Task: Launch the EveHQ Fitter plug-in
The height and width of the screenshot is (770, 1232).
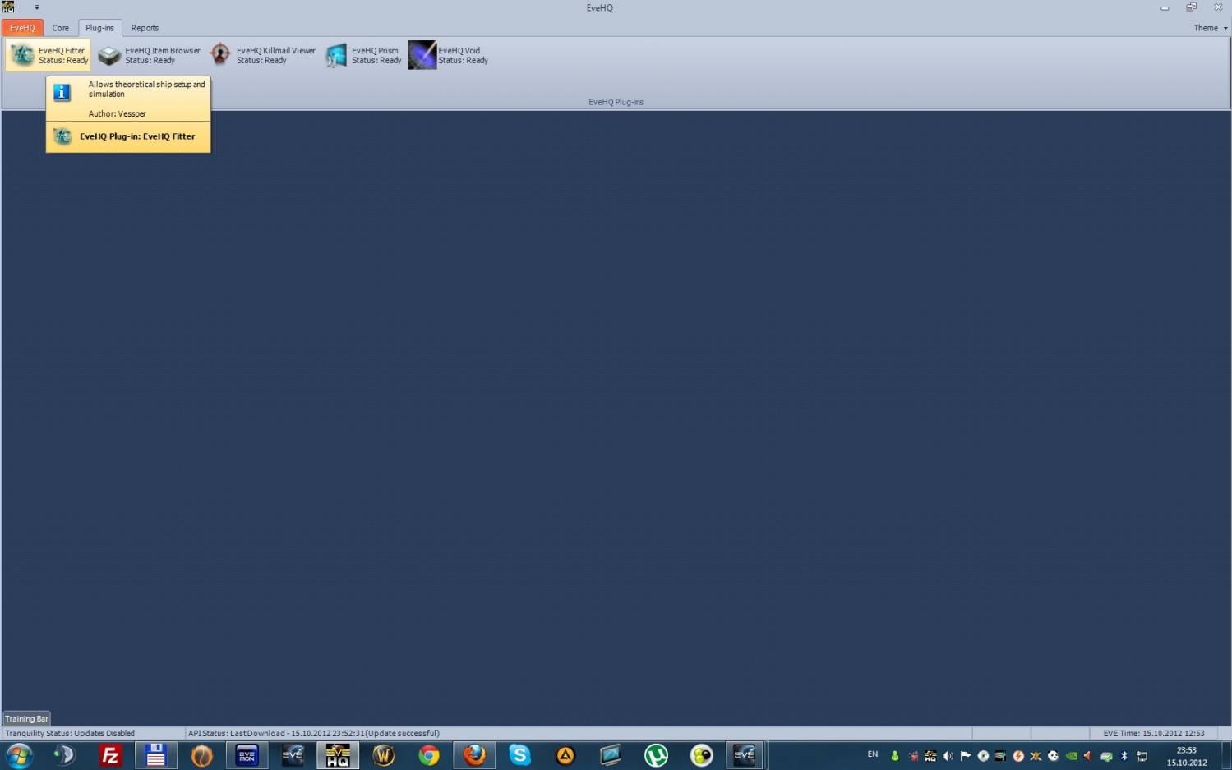Action: point(48,55)
